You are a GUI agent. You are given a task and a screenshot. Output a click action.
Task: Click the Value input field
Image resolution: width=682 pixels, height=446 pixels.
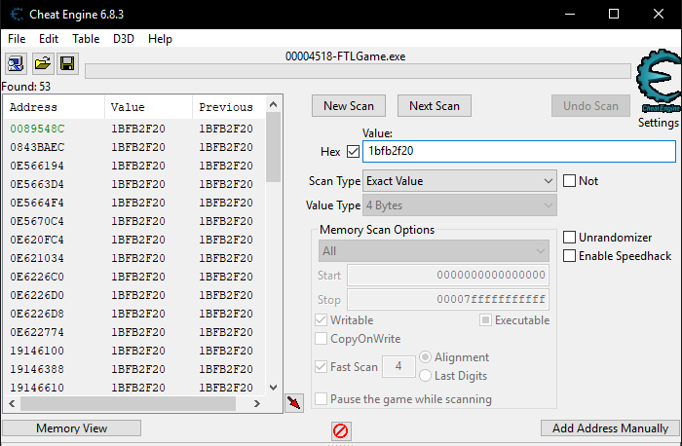[519, 151]
